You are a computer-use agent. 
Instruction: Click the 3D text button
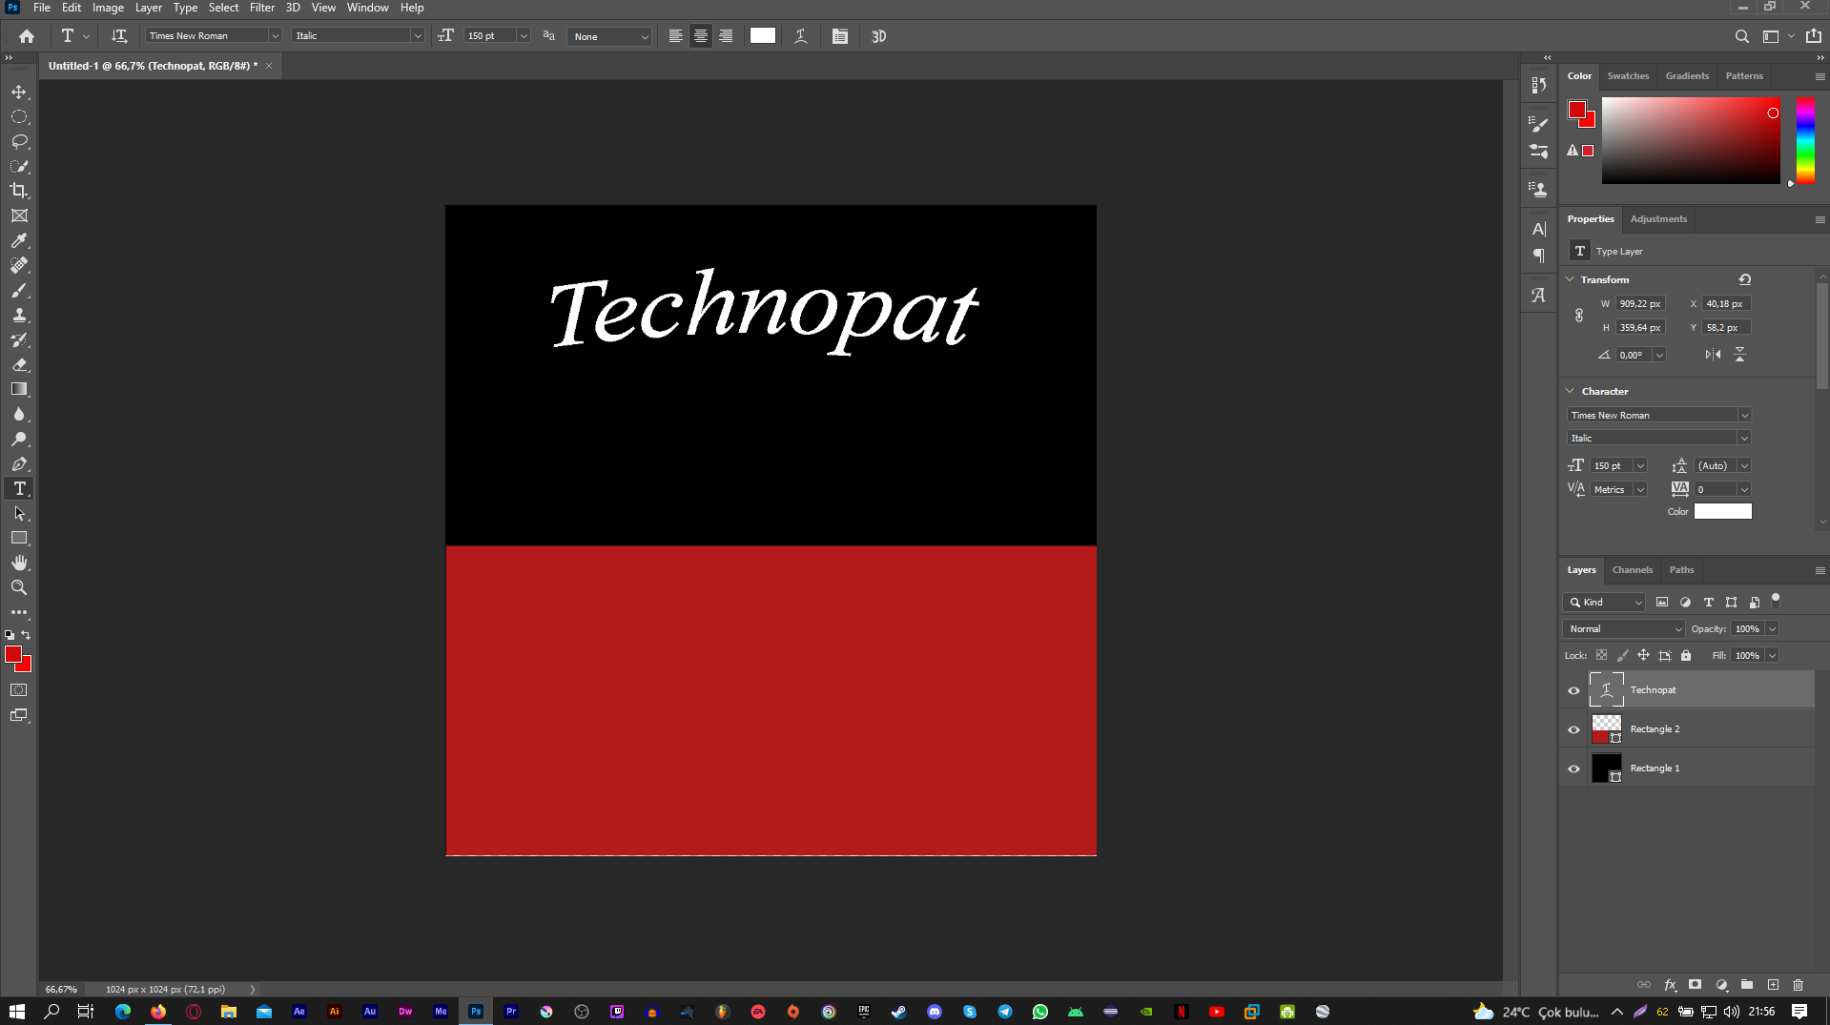[878, 36]
